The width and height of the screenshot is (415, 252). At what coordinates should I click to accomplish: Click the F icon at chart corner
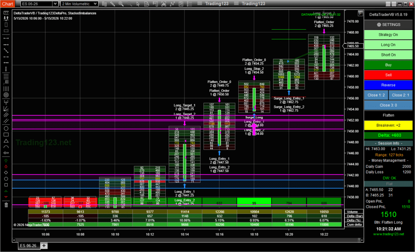(360, 13)
